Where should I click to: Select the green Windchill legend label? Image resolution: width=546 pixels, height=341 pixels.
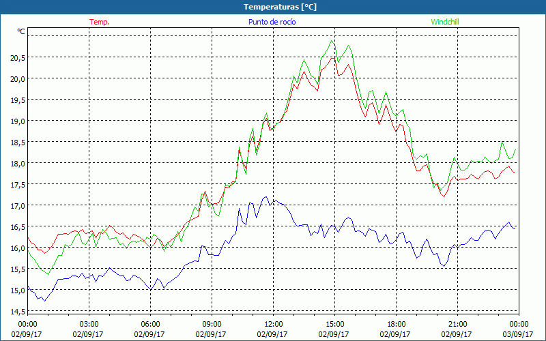point(445,22)
